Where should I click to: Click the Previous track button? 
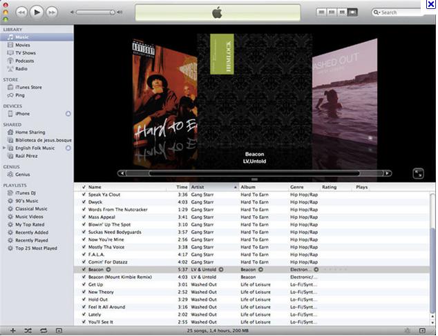(21, 12)
